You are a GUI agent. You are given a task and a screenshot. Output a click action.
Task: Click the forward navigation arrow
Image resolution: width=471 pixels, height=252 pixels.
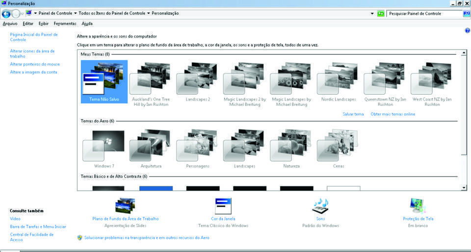point(16,14)
